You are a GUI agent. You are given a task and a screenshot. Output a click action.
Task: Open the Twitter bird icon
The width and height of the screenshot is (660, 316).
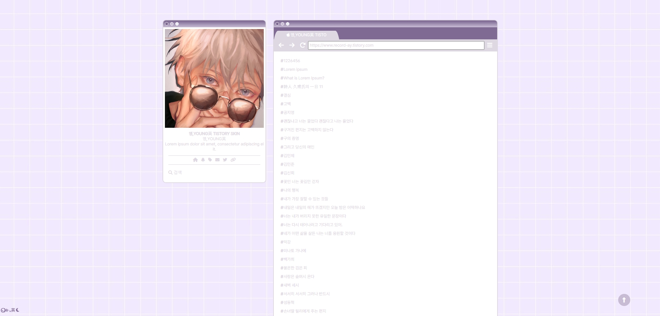225,160
